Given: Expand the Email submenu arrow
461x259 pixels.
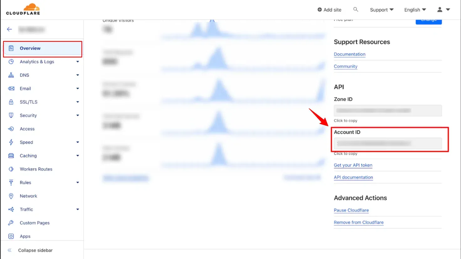Looking at the screenshot, I should (78, 89).
